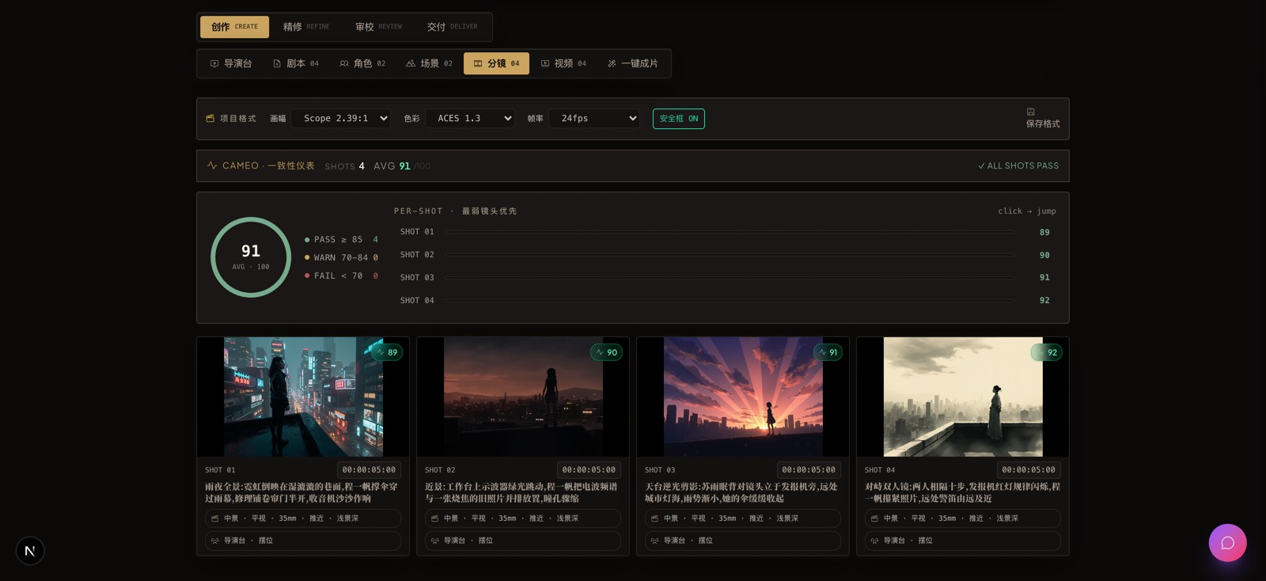Open the 剧本 04 sub-tab
1266x581 pixels.
[x=296, y=63]
